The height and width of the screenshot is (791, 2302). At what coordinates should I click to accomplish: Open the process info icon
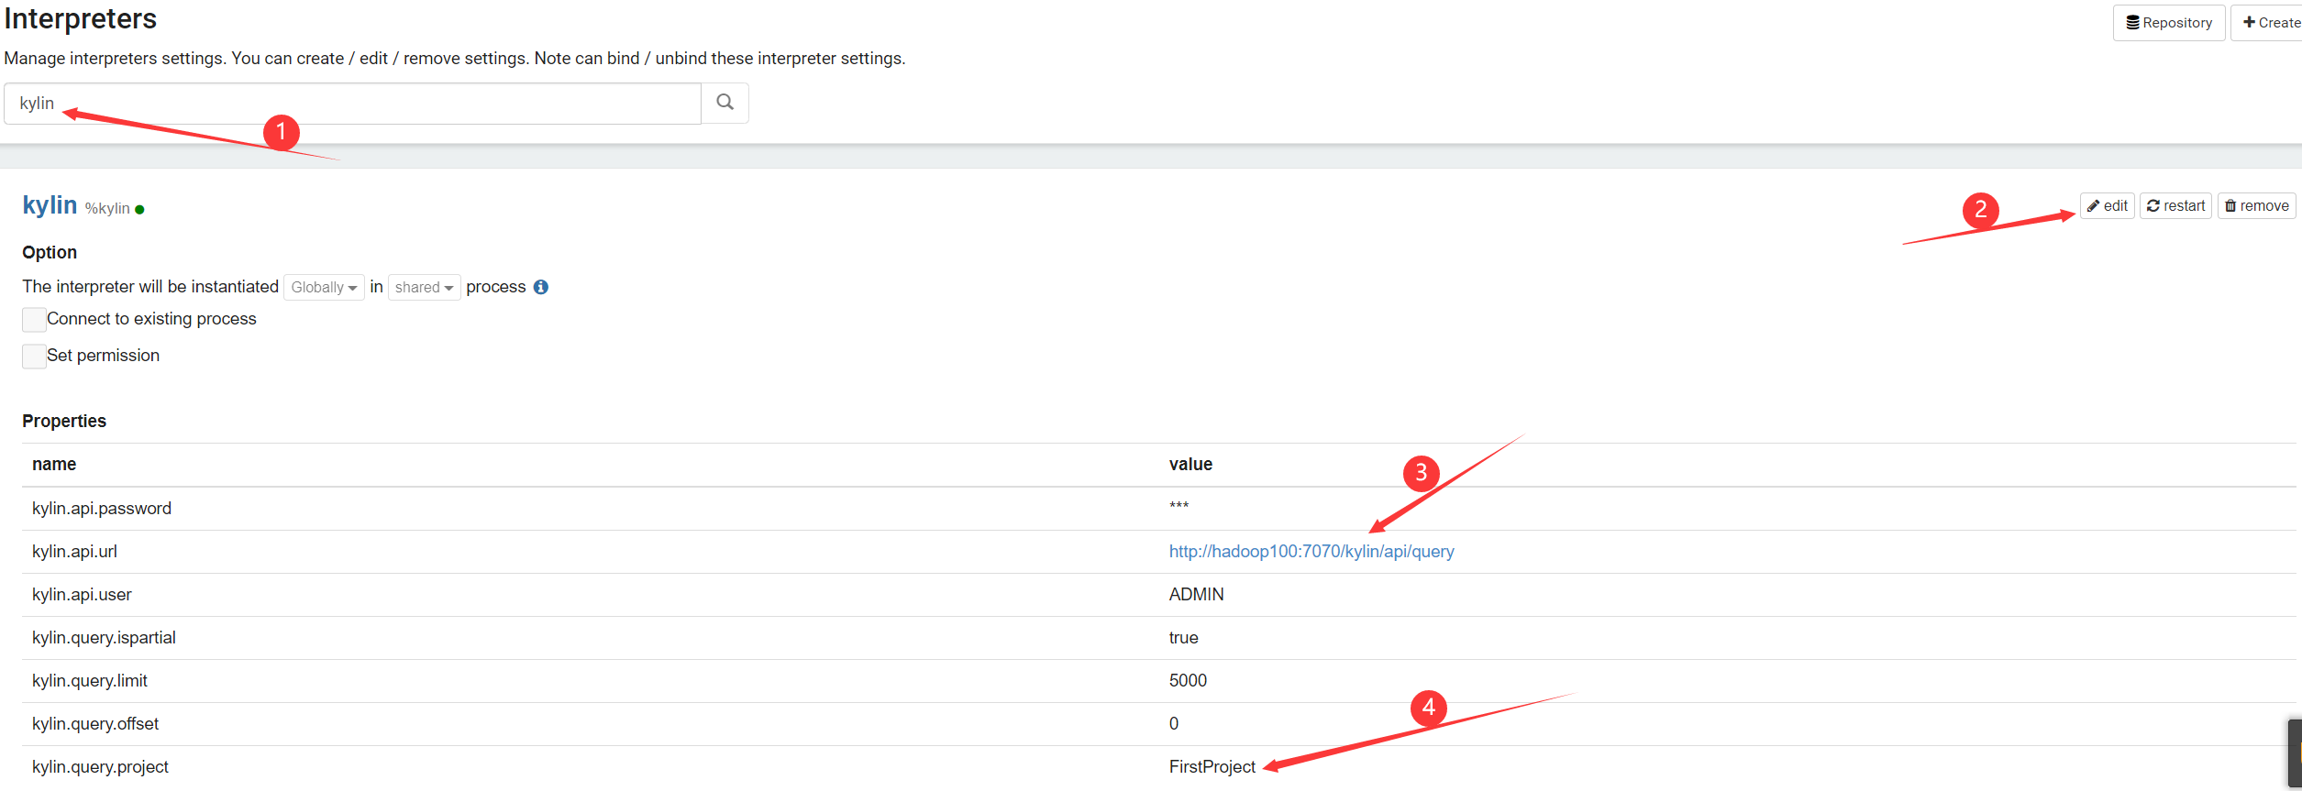tap(541, 287)
